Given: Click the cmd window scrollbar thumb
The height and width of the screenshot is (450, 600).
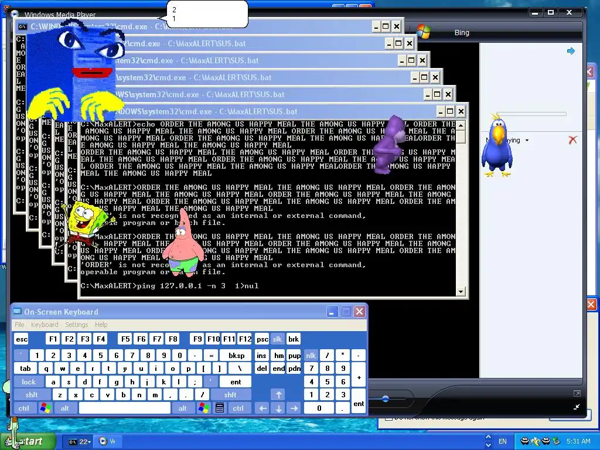Looking at the screenshot, I should coord(461,136).
